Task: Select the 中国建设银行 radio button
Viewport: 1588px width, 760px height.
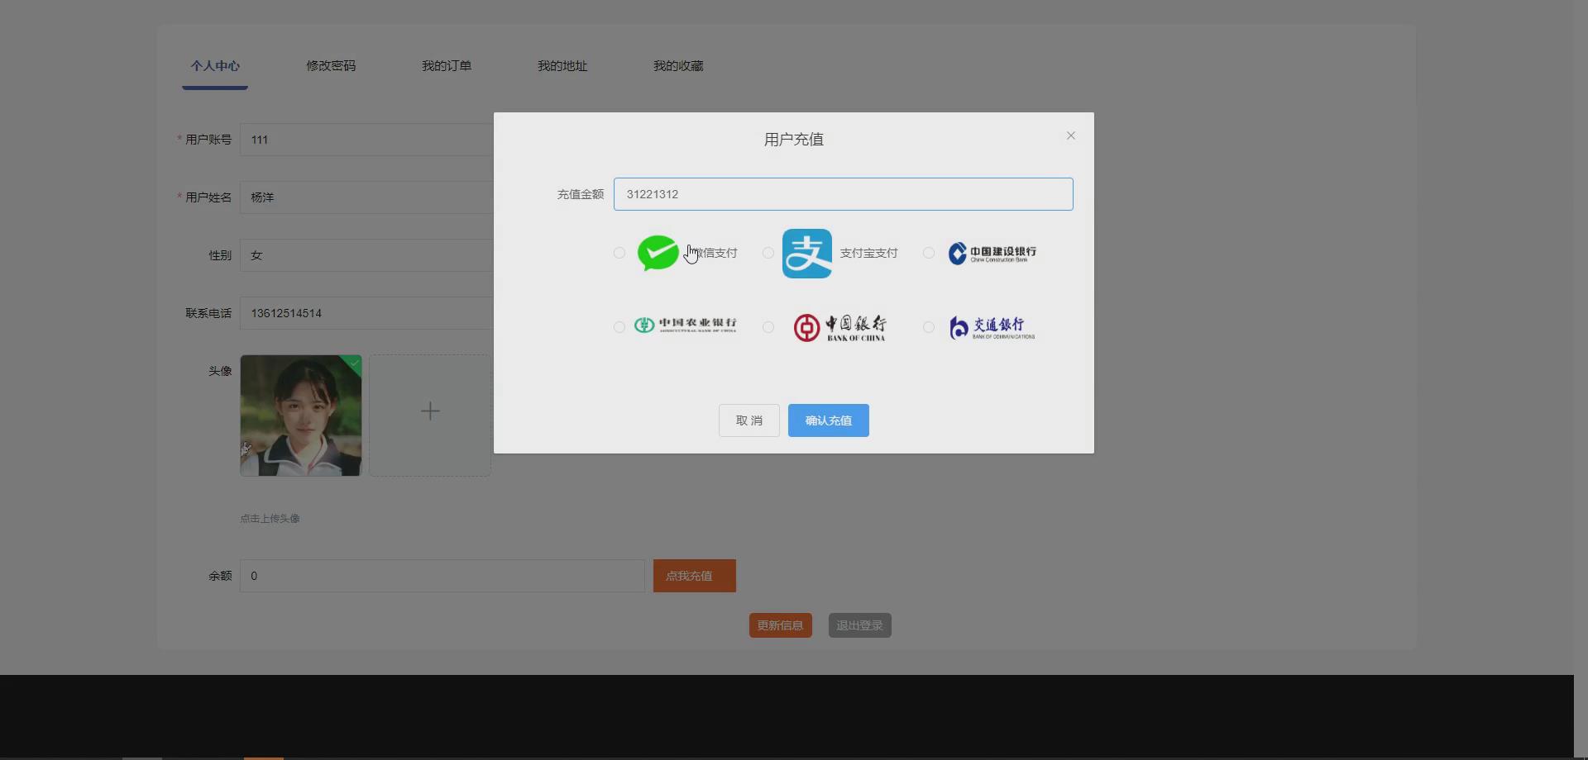Action: pos(927,253)
